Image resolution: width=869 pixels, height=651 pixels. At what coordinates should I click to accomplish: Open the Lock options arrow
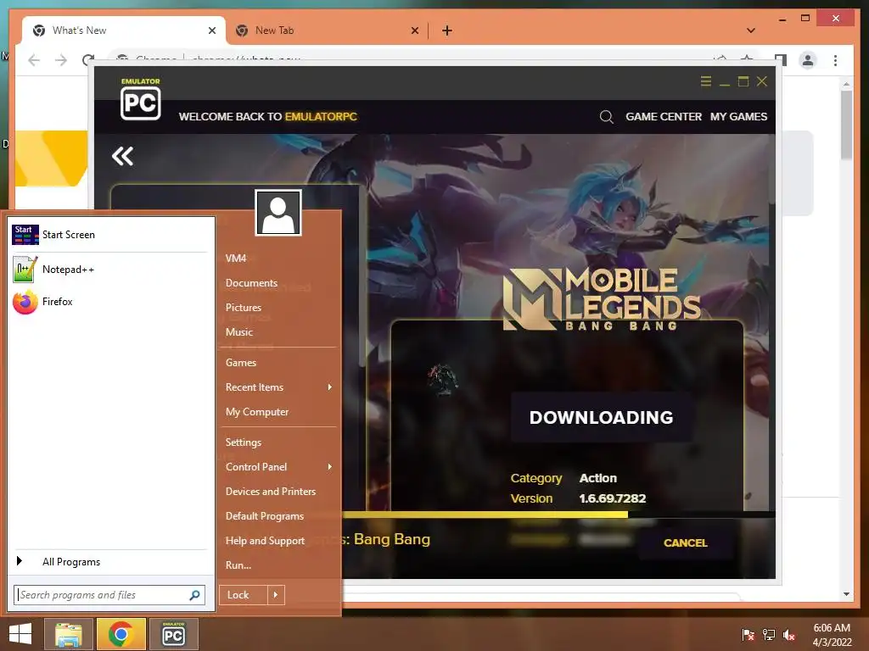276,595
